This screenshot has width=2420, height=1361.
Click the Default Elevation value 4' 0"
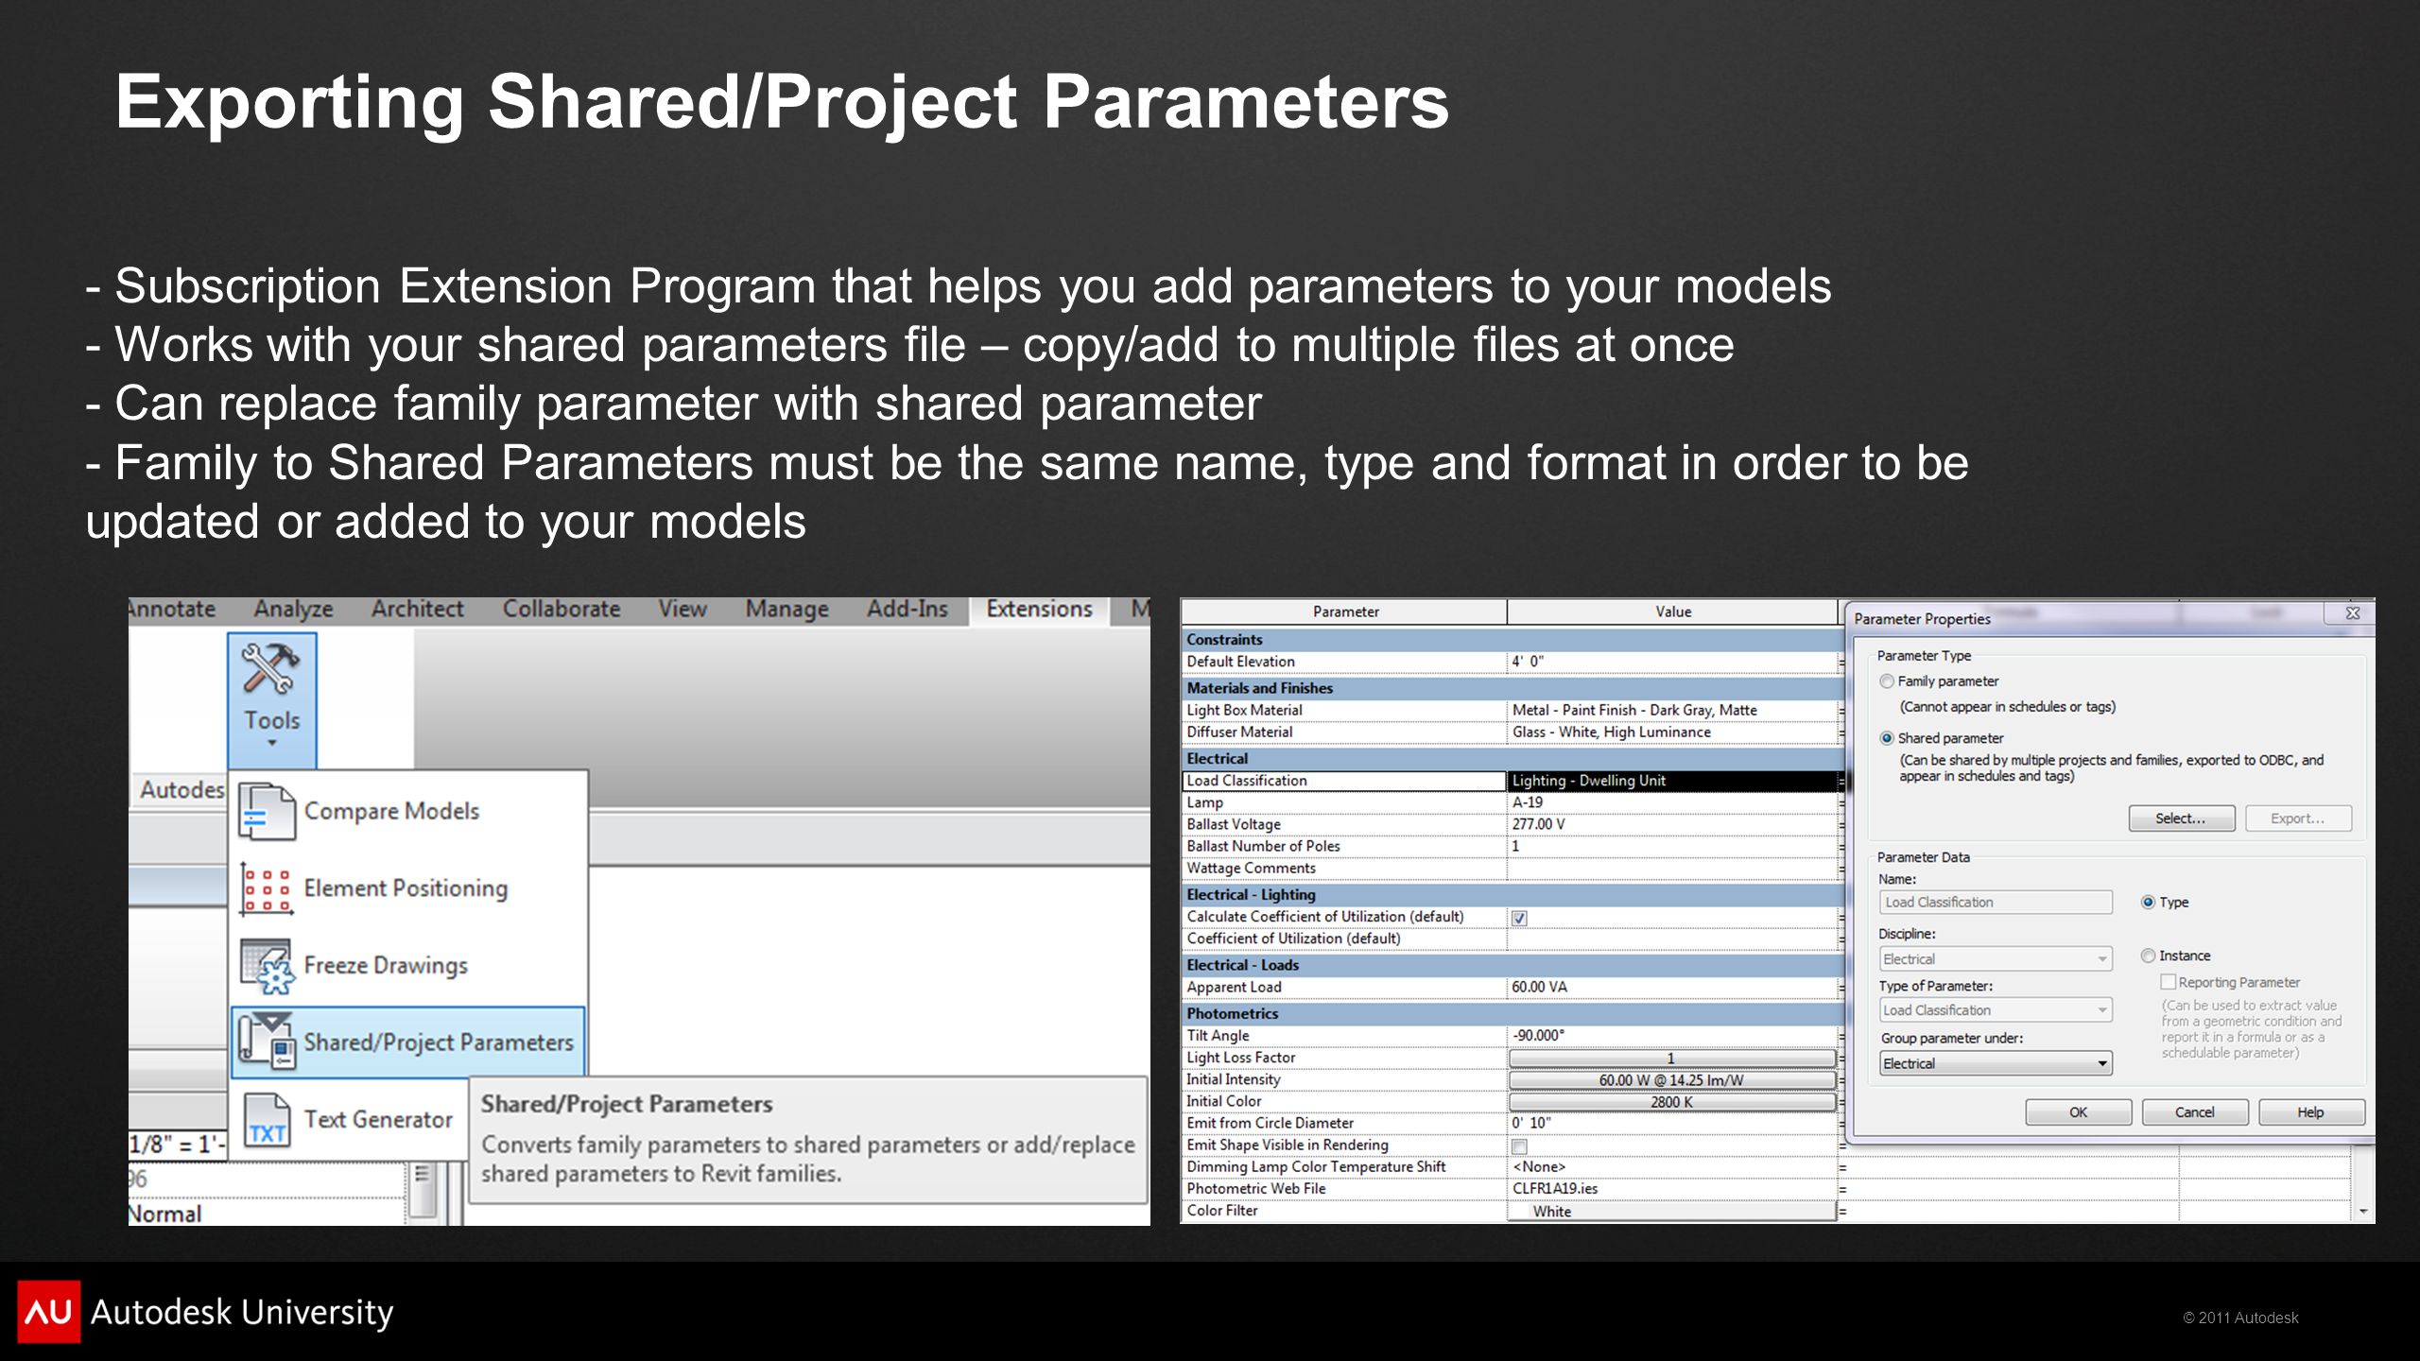1671,663
